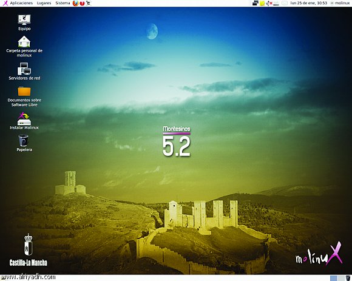Switch to the first workspace
This screenshot has height=281, width=352.
tap(333, 279)
